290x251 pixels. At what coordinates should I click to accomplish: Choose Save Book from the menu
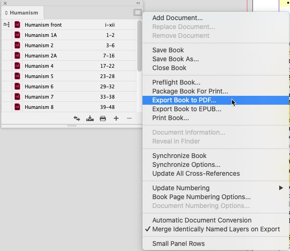pos(216,50)
